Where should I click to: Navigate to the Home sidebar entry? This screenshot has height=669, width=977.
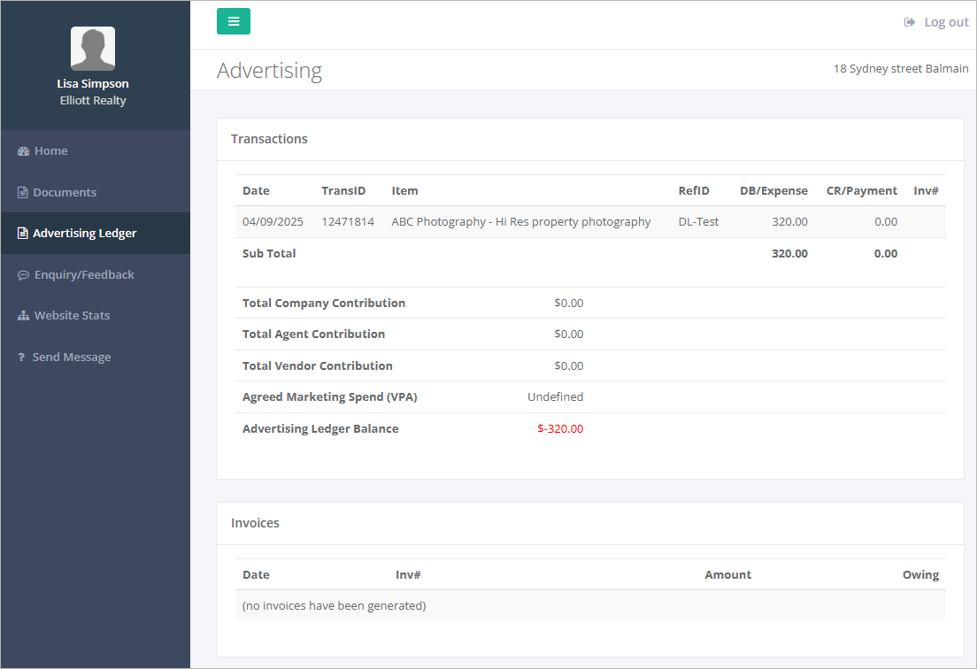50,150
